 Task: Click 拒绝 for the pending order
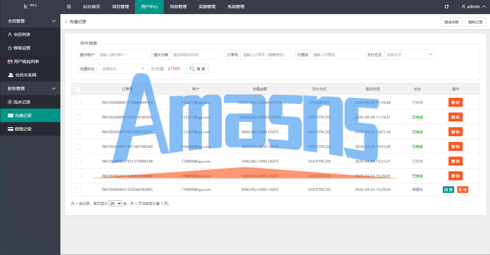pyautogui.click(x=463, y=190)
